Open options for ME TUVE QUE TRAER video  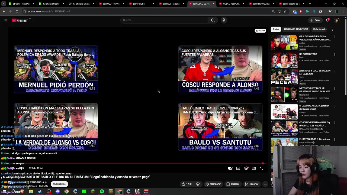coord(335,89)
